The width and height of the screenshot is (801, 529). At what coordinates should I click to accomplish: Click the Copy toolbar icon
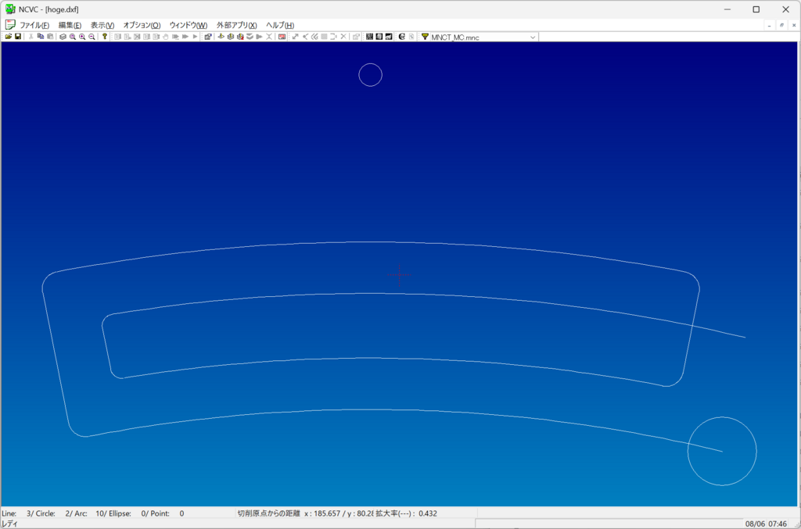pos(41,37)
